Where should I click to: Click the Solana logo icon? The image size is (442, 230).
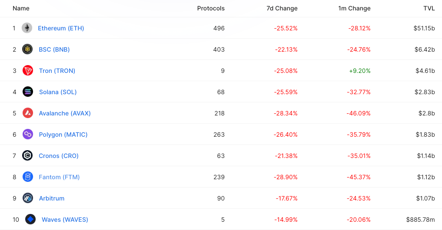pyautogui.click(x=28, y=92)
